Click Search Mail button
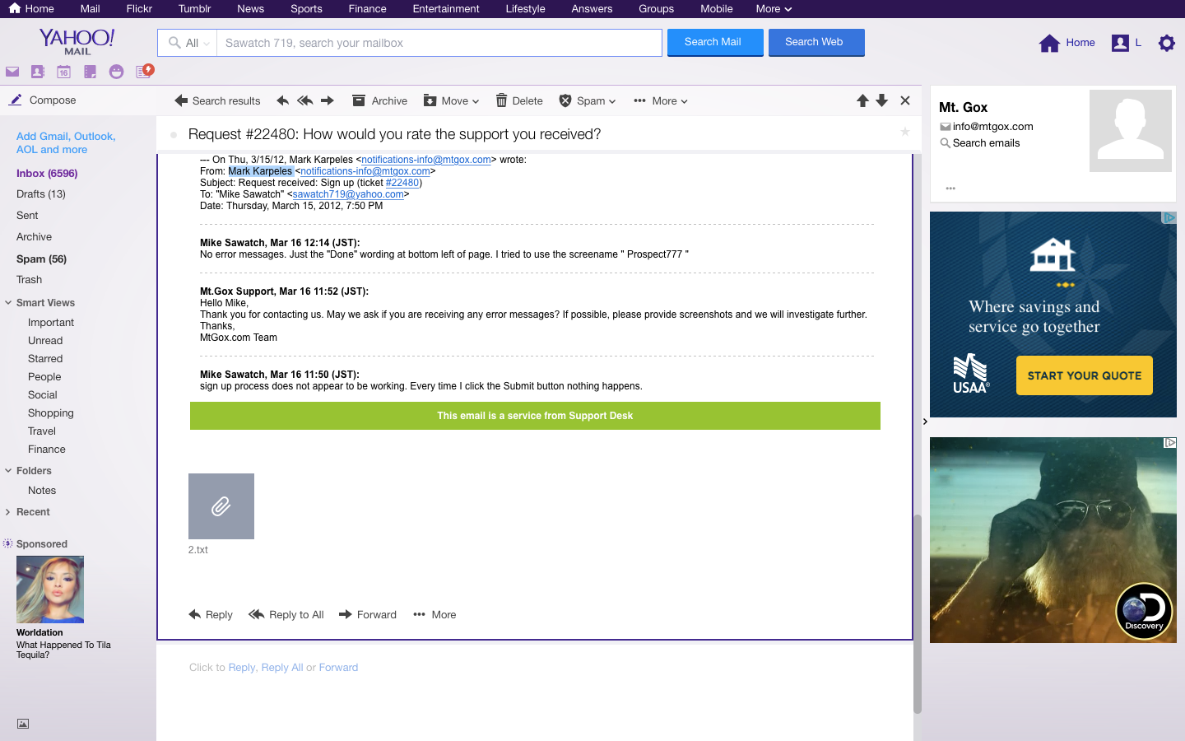 click(x=715, y=42)
